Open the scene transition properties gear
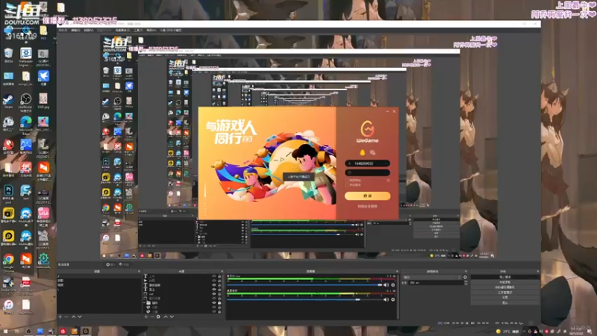597x336 pixels. (465, 277)
